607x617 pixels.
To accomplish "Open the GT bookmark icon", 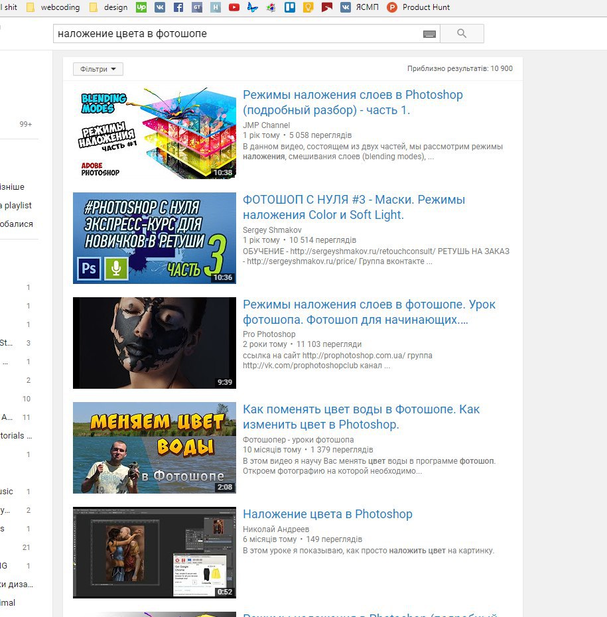I will point(197,7).
